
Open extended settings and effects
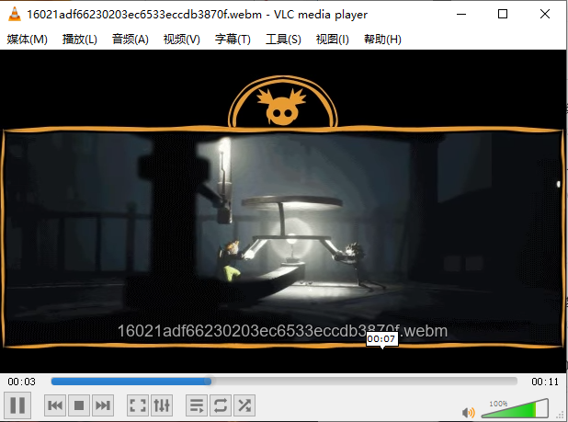[161, 405]
